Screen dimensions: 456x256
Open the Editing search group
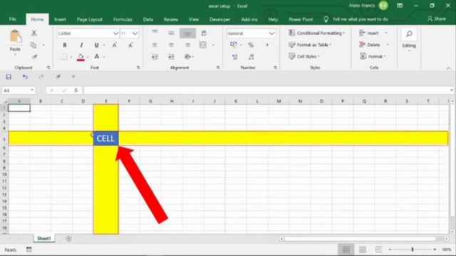pos(409,40)
